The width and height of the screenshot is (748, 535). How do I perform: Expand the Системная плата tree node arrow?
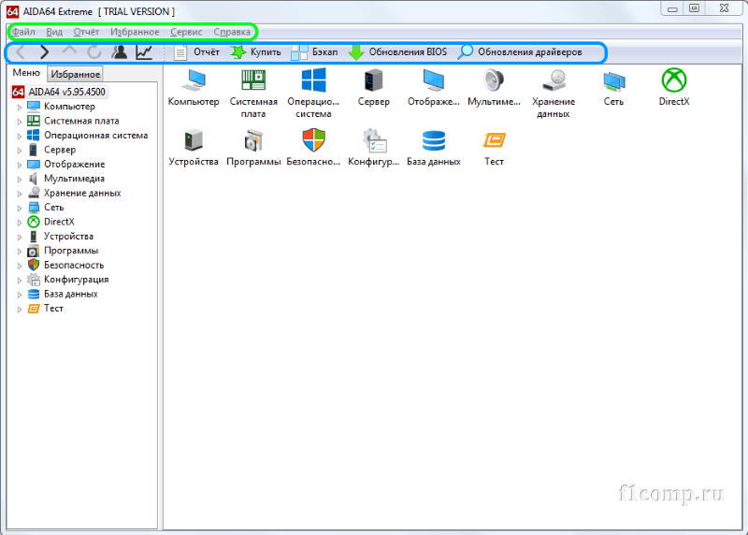(20, 122)
